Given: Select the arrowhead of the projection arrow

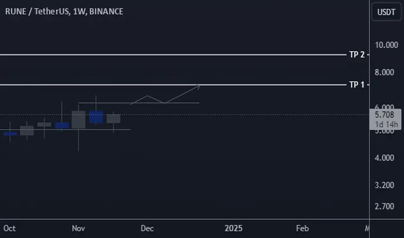Looking at the screenshot, I should point(197,87).
